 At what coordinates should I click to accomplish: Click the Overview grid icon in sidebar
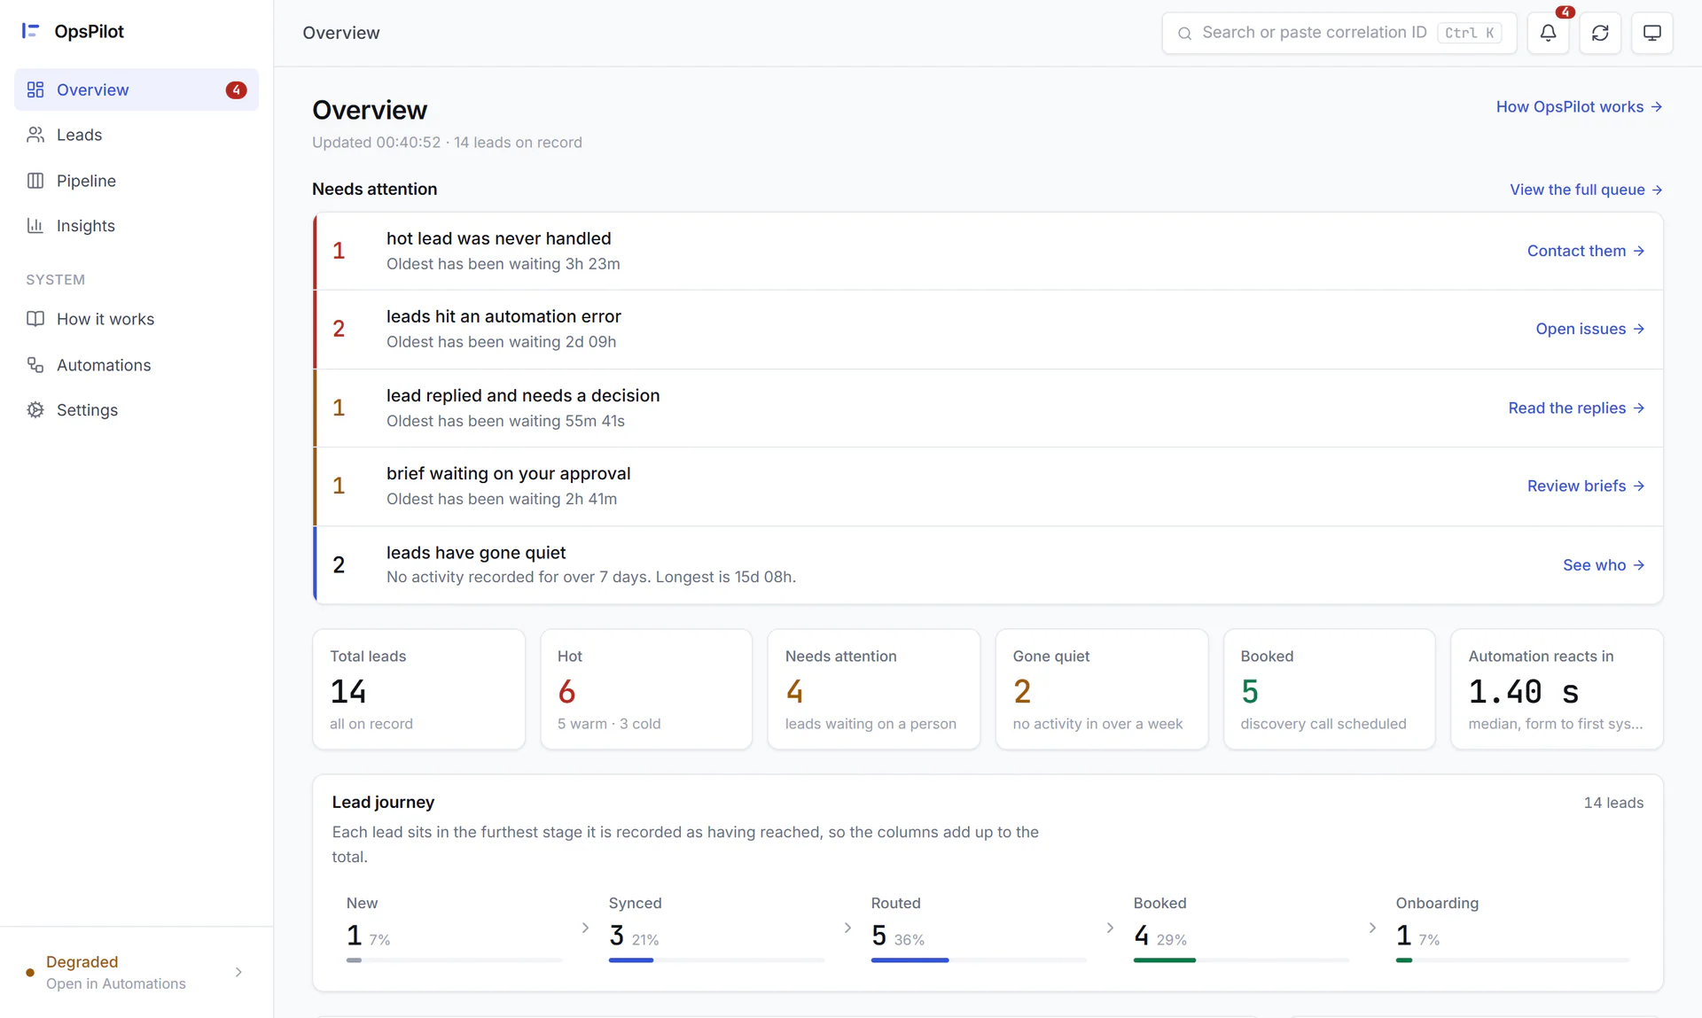pos(35,89)
